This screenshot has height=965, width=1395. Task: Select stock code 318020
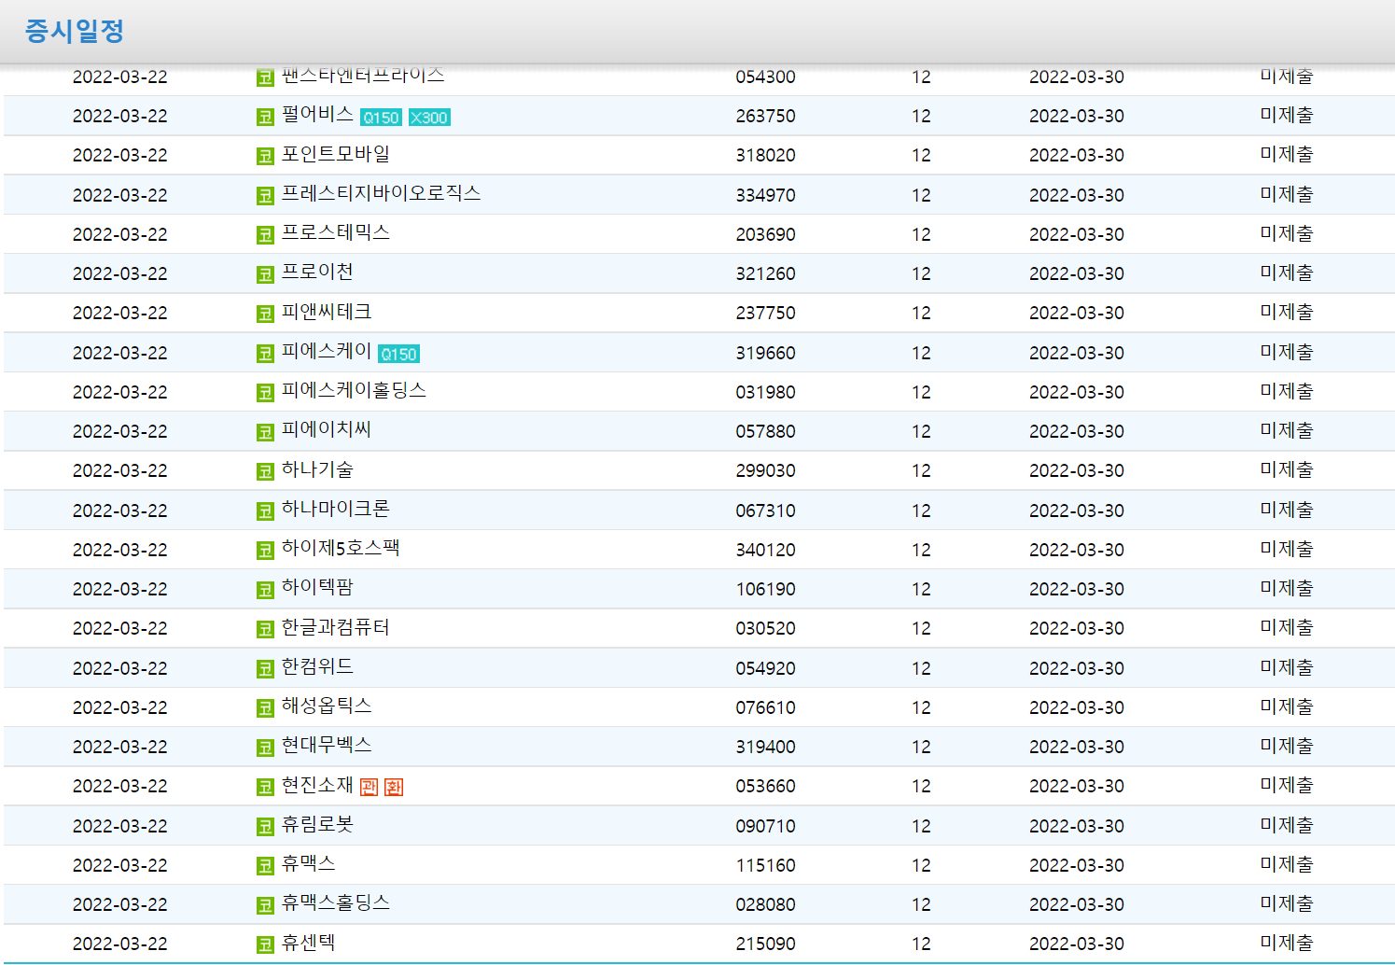click(x=765, y=156)
